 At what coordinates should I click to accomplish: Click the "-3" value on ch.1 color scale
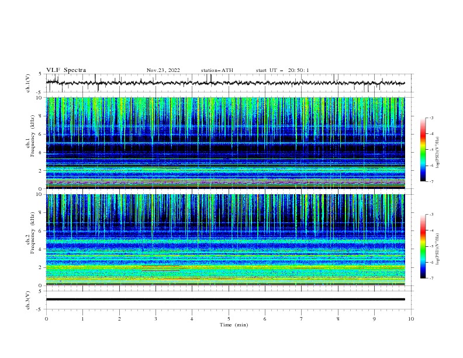click(431, 118)
